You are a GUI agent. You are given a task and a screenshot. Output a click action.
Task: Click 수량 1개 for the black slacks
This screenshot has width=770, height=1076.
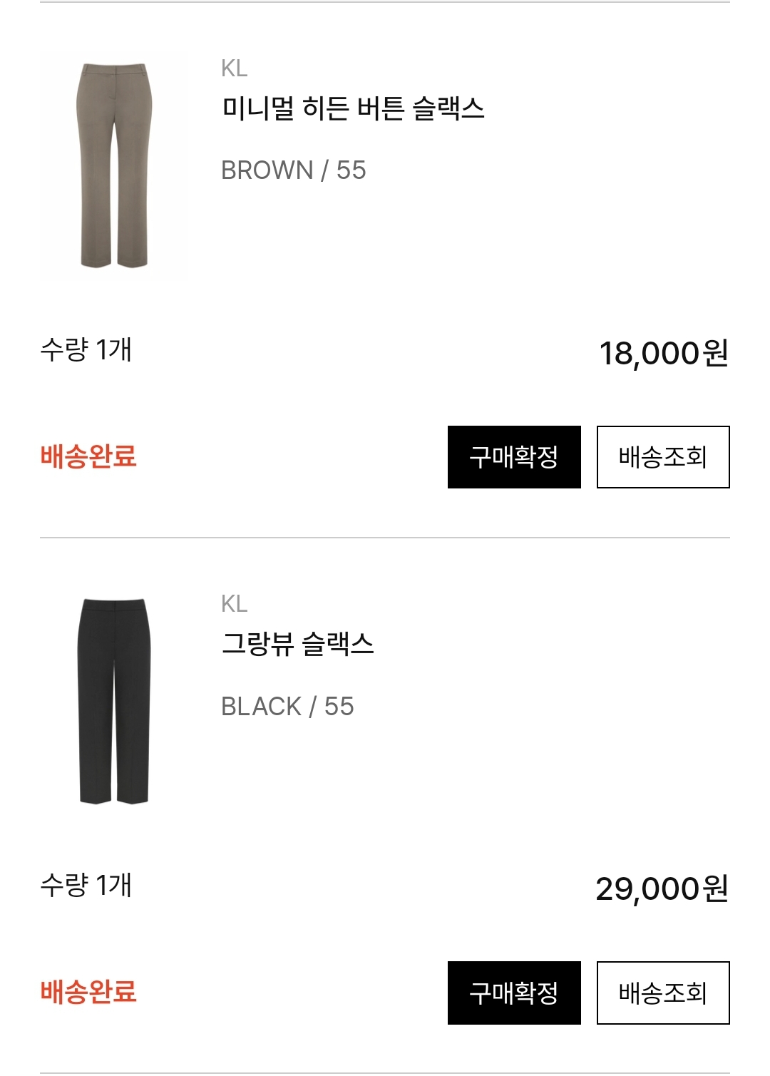86,885
